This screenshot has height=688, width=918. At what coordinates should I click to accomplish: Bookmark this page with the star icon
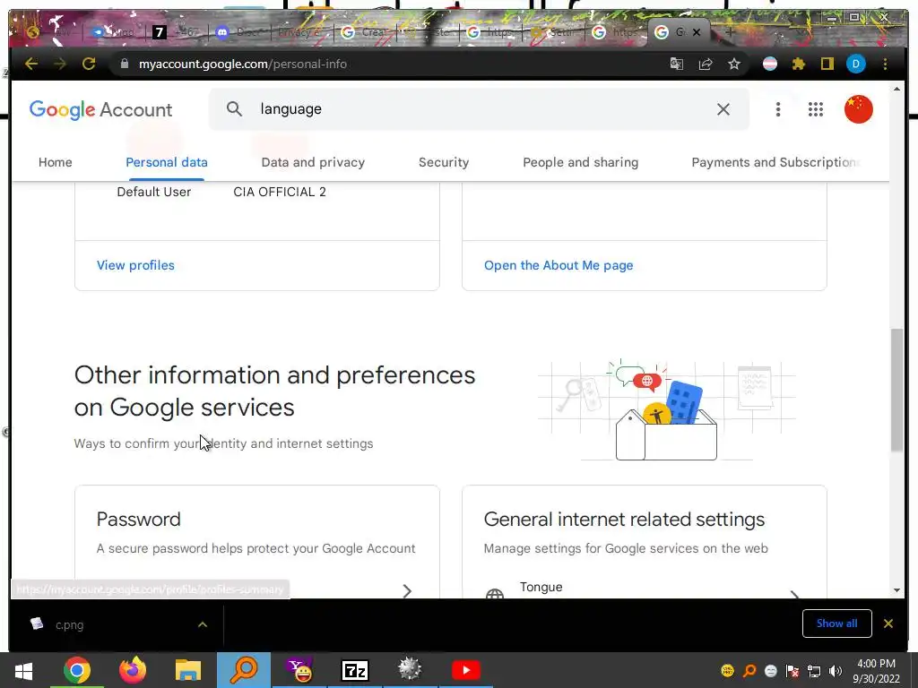click(x=734, y=64)
